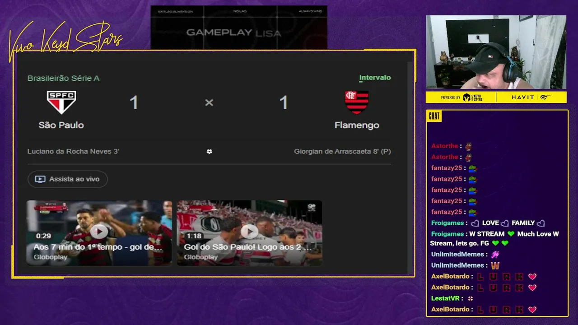Click the Globoplay label under first video
This screenshot has width=578, height=325.
[x=51, y=257]
